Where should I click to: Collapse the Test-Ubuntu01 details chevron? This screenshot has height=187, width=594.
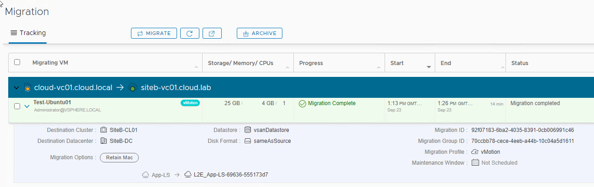click(x=27, y=106)
